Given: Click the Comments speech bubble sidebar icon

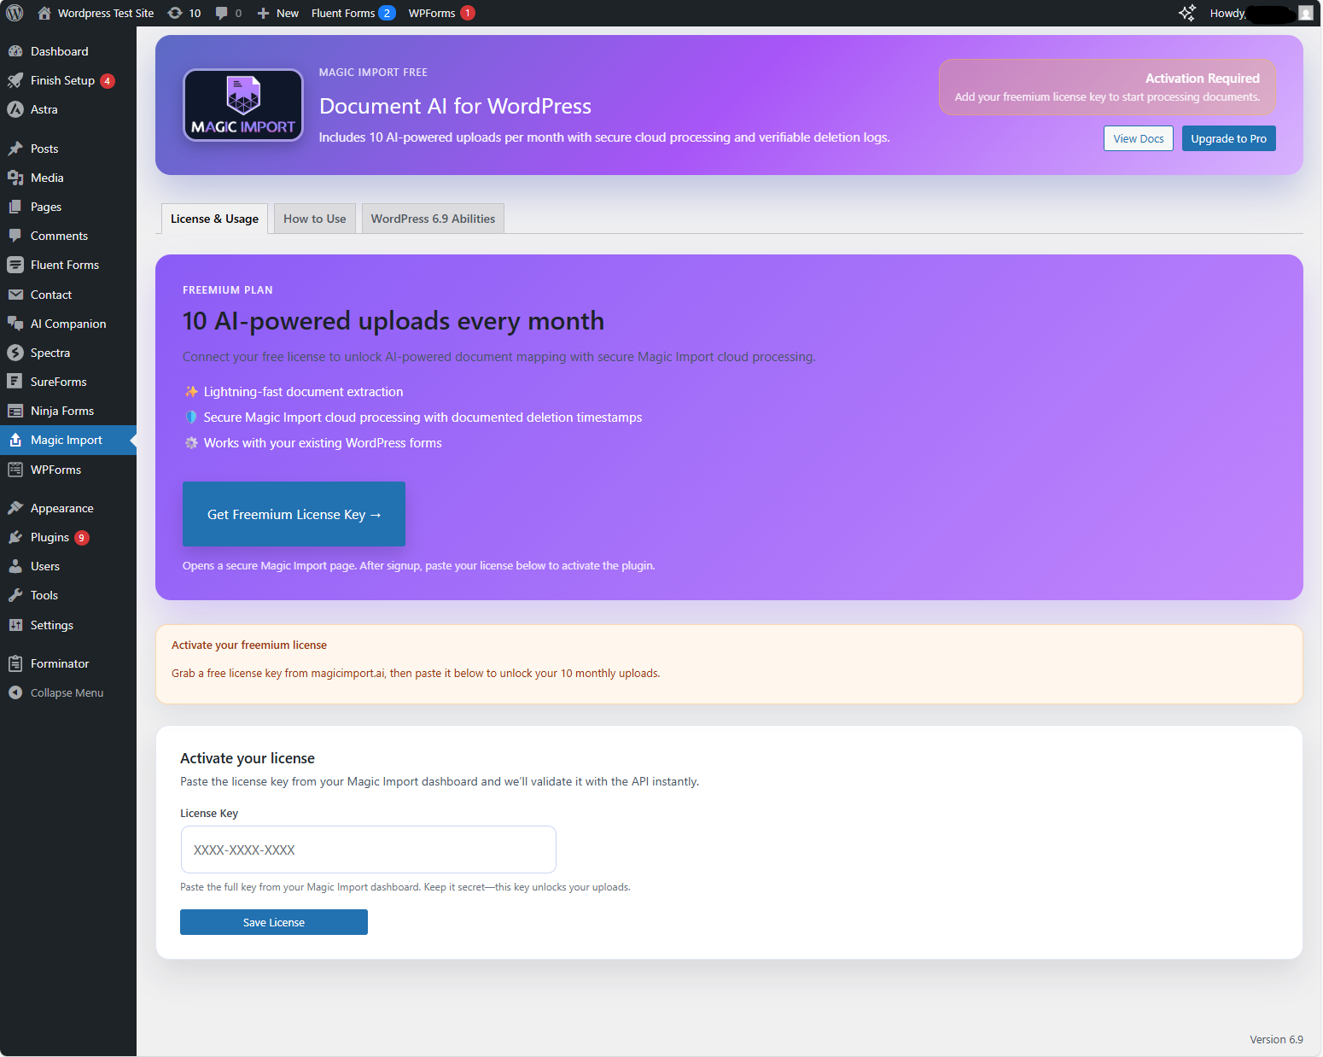Looking at the screenshot, I should click(x=15, y=236).
